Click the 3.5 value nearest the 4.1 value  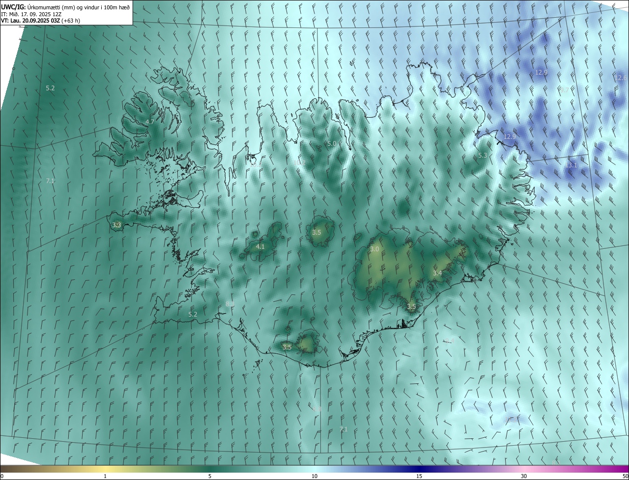[316, 232]
